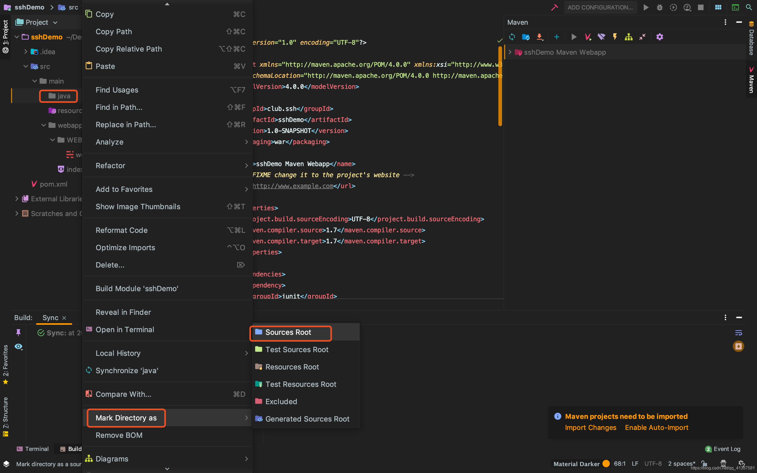Viewport: 757px width, 473px height.
Task: Click the LF line separator widget
Action: pos(635,464)
